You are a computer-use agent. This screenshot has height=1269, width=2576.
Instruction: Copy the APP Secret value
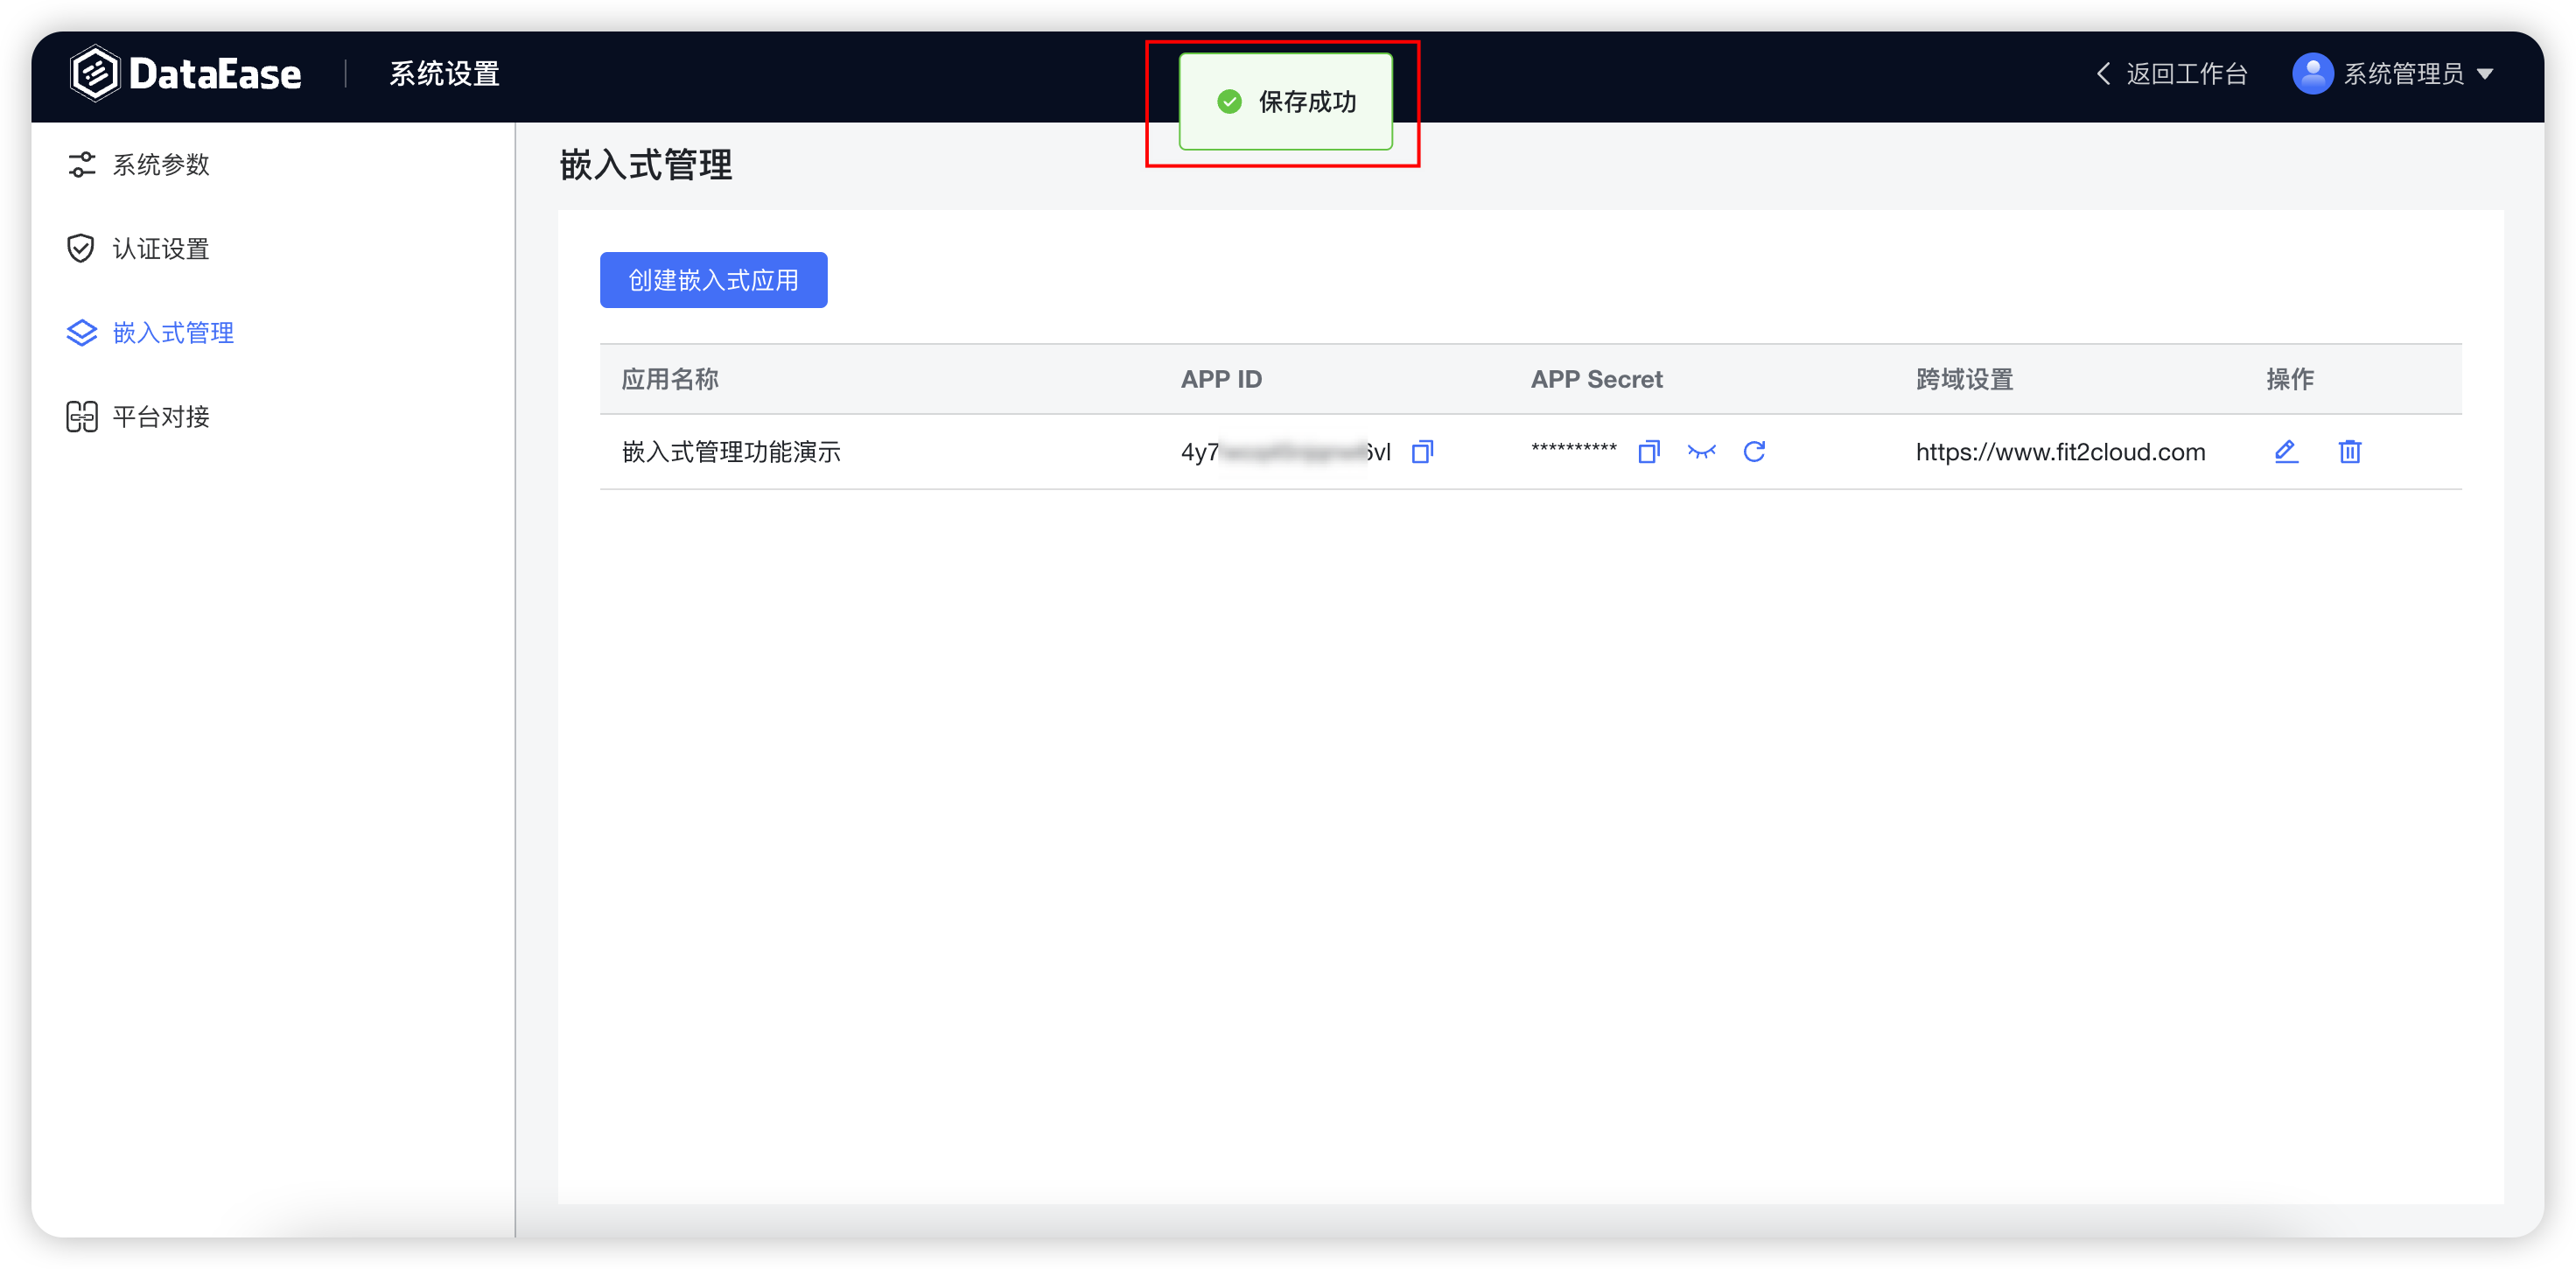click(1649, 452)
